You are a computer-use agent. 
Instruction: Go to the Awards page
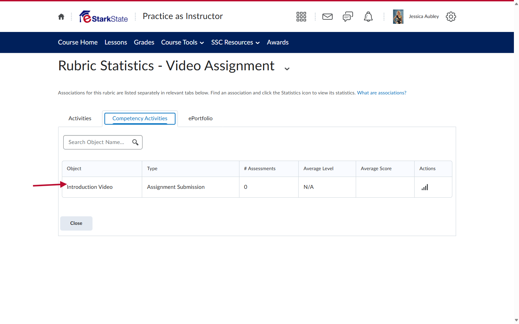coord(278,42)
